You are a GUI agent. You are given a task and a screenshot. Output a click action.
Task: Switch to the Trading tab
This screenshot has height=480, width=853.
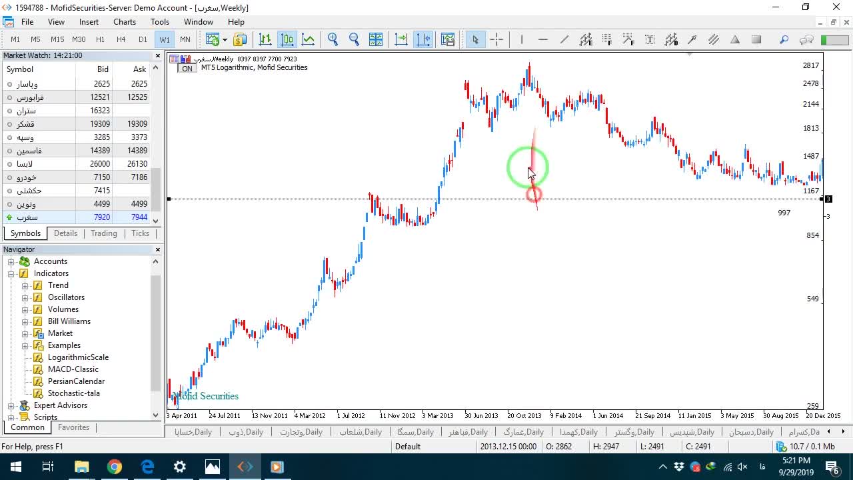pyautogui.click(x=104, y=233)
